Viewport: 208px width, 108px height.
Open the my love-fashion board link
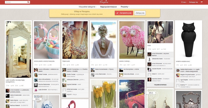160,55
